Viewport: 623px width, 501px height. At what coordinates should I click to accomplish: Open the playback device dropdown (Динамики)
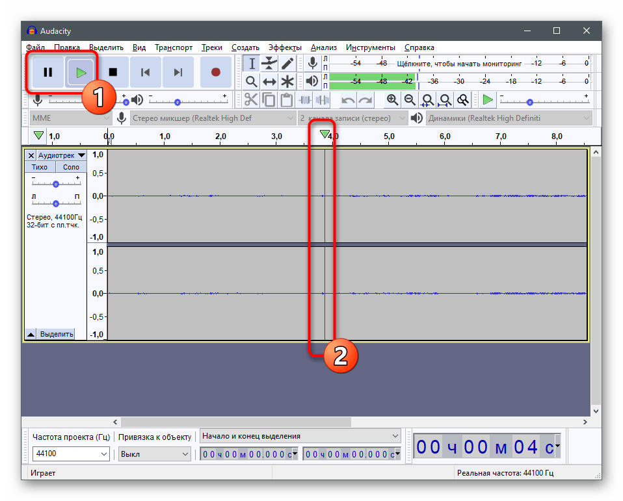tap(509, 118)
